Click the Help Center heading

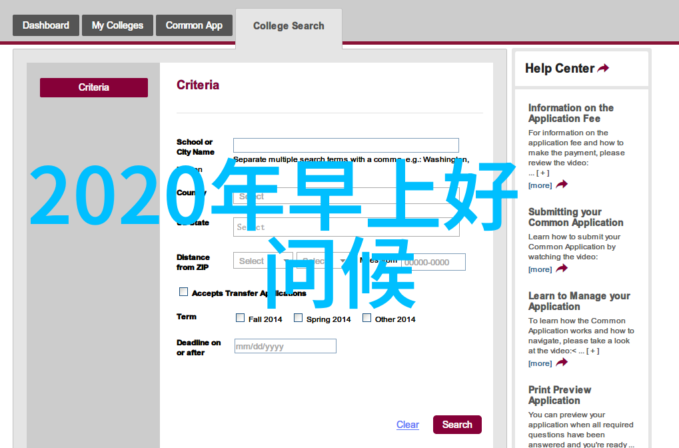[560, 69]
